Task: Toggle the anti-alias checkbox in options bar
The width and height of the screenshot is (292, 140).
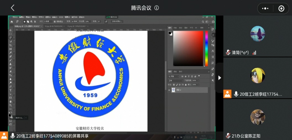Action: [x=54, y=22]
